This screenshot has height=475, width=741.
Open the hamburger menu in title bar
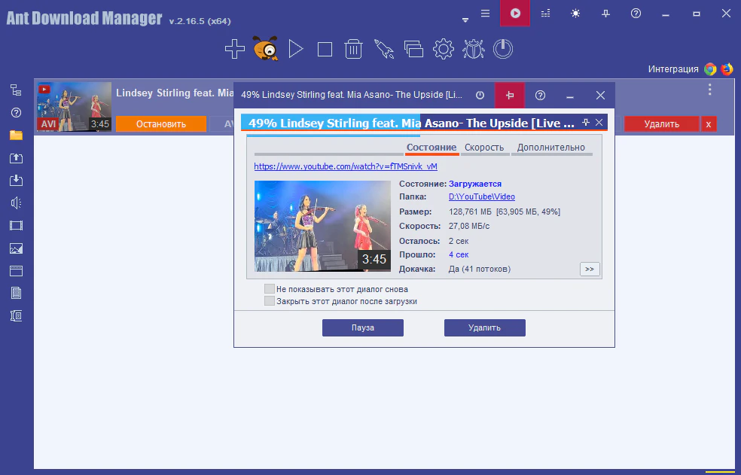(x=486, y=13)
